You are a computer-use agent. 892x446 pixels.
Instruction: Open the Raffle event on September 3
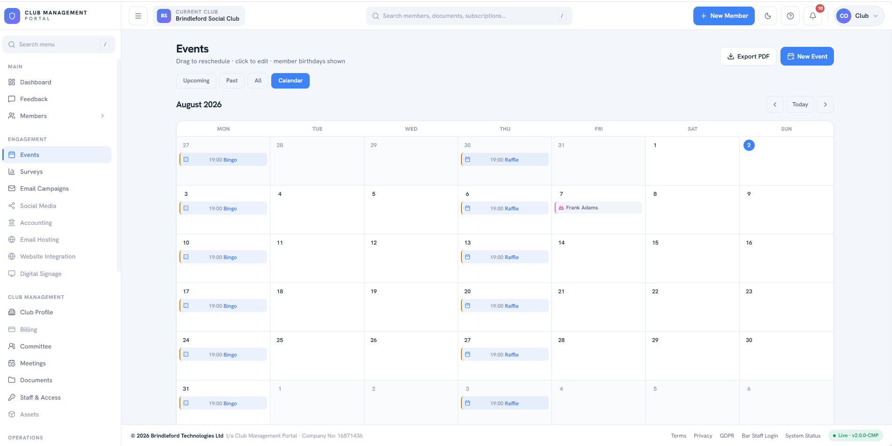click(x=505, y=403)
